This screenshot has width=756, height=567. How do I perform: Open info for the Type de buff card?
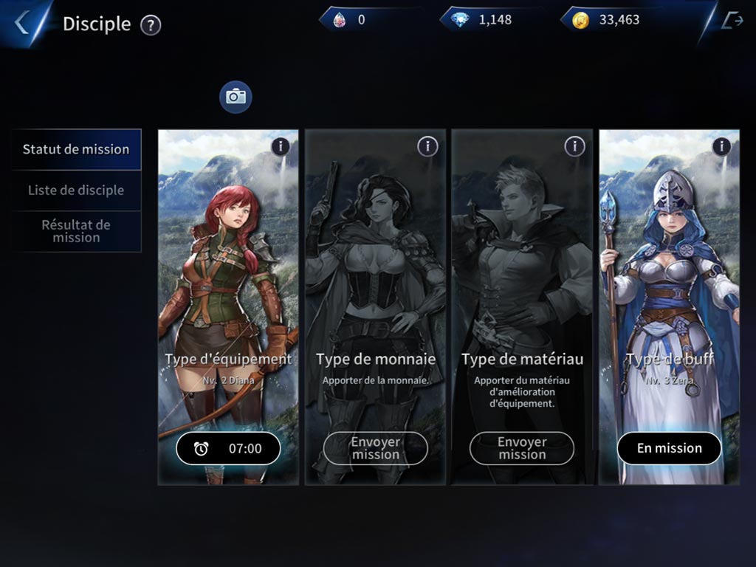pos(721,146)
